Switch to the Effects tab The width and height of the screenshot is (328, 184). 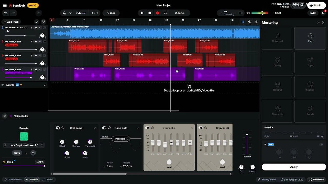(32, 180)
